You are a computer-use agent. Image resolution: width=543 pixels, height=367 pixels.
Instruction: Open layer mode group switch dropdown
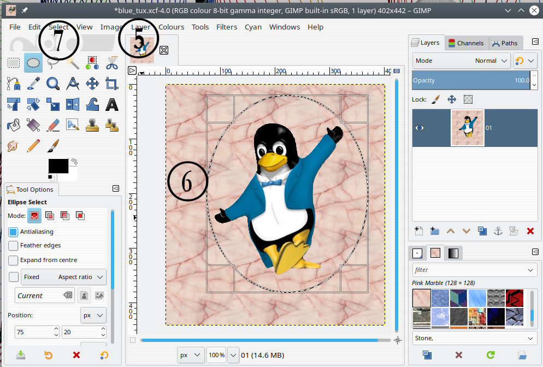[525, 61]
